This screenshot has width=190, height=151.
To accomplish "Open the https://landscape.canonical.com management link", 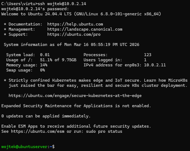I will [x=85, y=29].
